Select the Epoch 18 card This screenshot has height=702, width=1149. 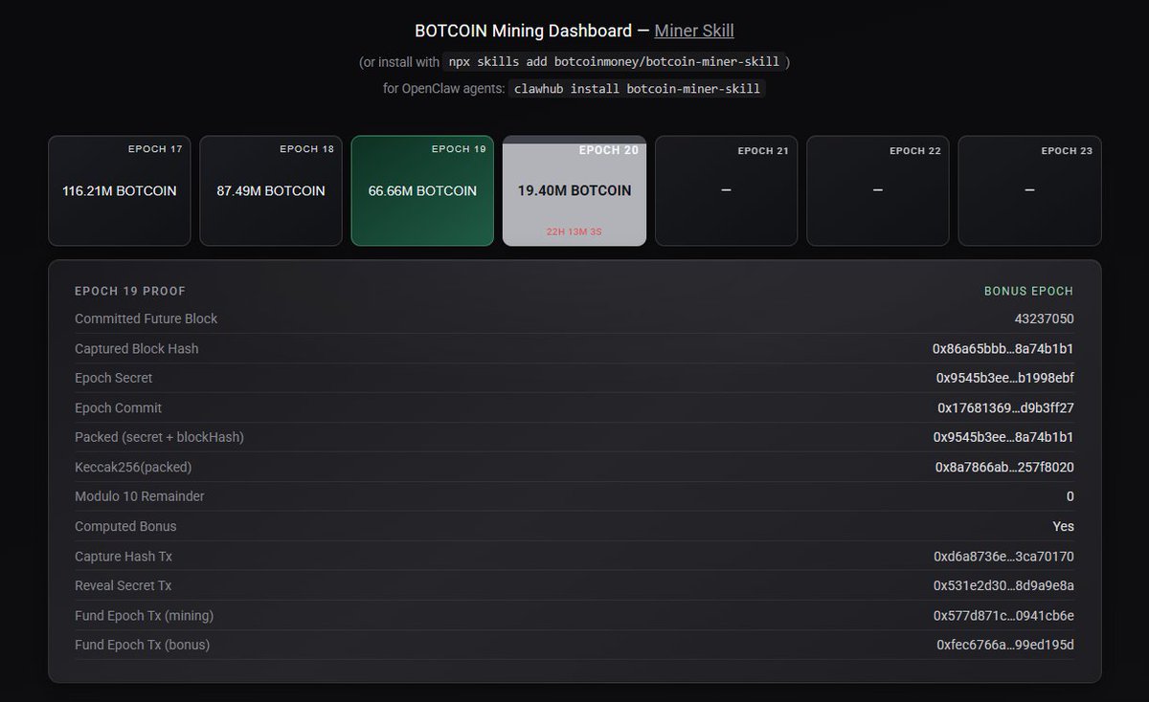coord(271,190)
